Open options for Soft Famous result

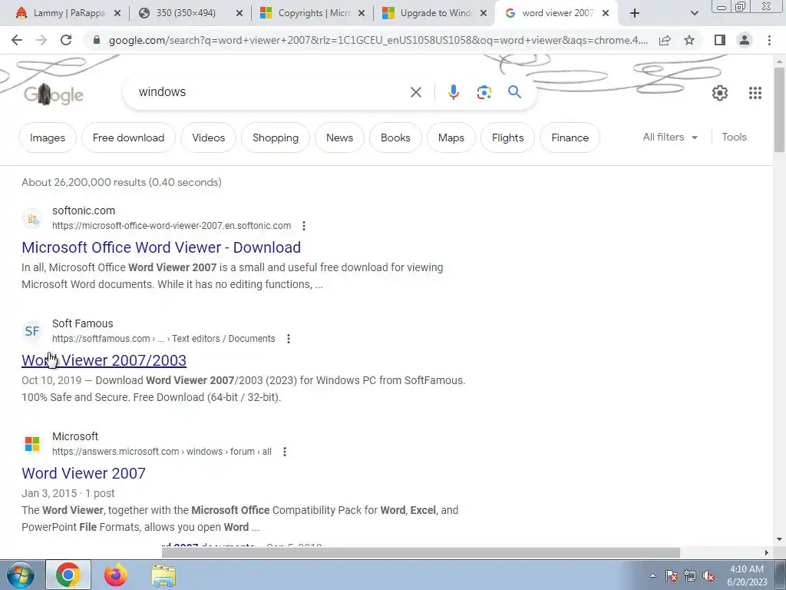point(289,339)
